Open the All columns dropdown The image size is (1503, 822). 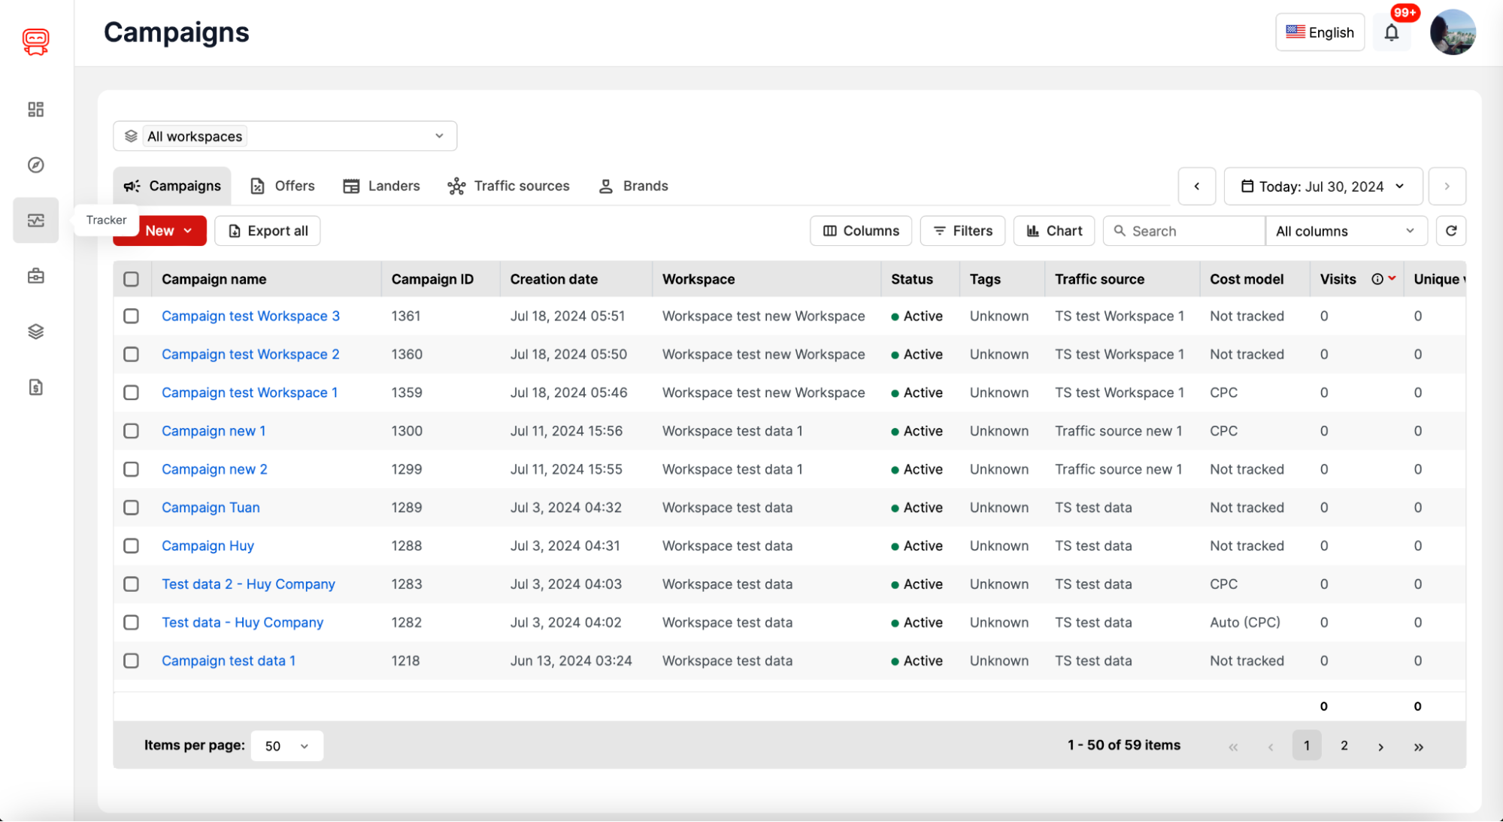pos(1346,231)
